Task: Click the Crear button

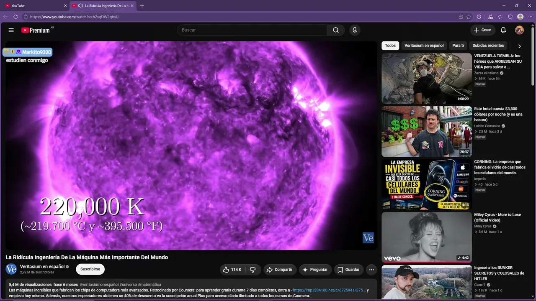Action: (482, 30)
